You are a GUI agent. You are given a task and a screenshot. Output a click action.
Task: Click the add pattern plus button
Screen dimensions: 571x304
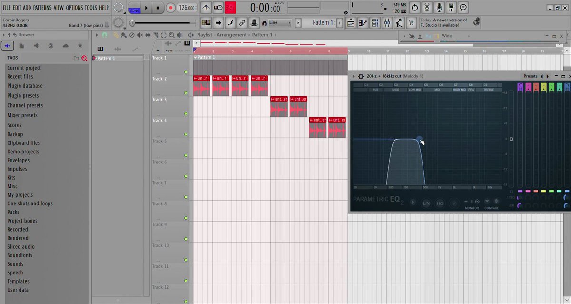(x=340, y=22)
